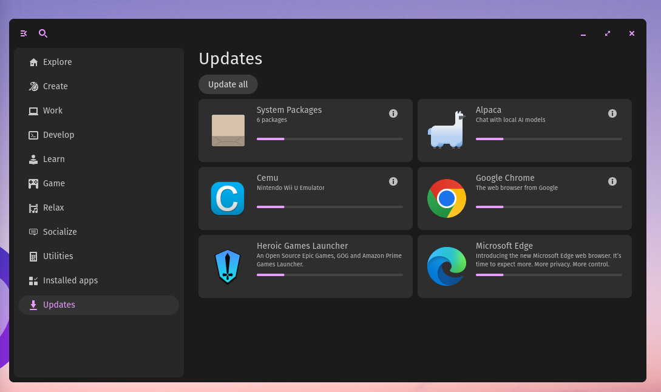Click the Cemu title text

click(x=267, y=178)
